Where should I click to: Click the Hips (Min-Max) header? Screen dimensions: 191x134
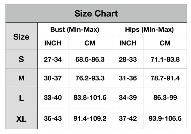149,30
